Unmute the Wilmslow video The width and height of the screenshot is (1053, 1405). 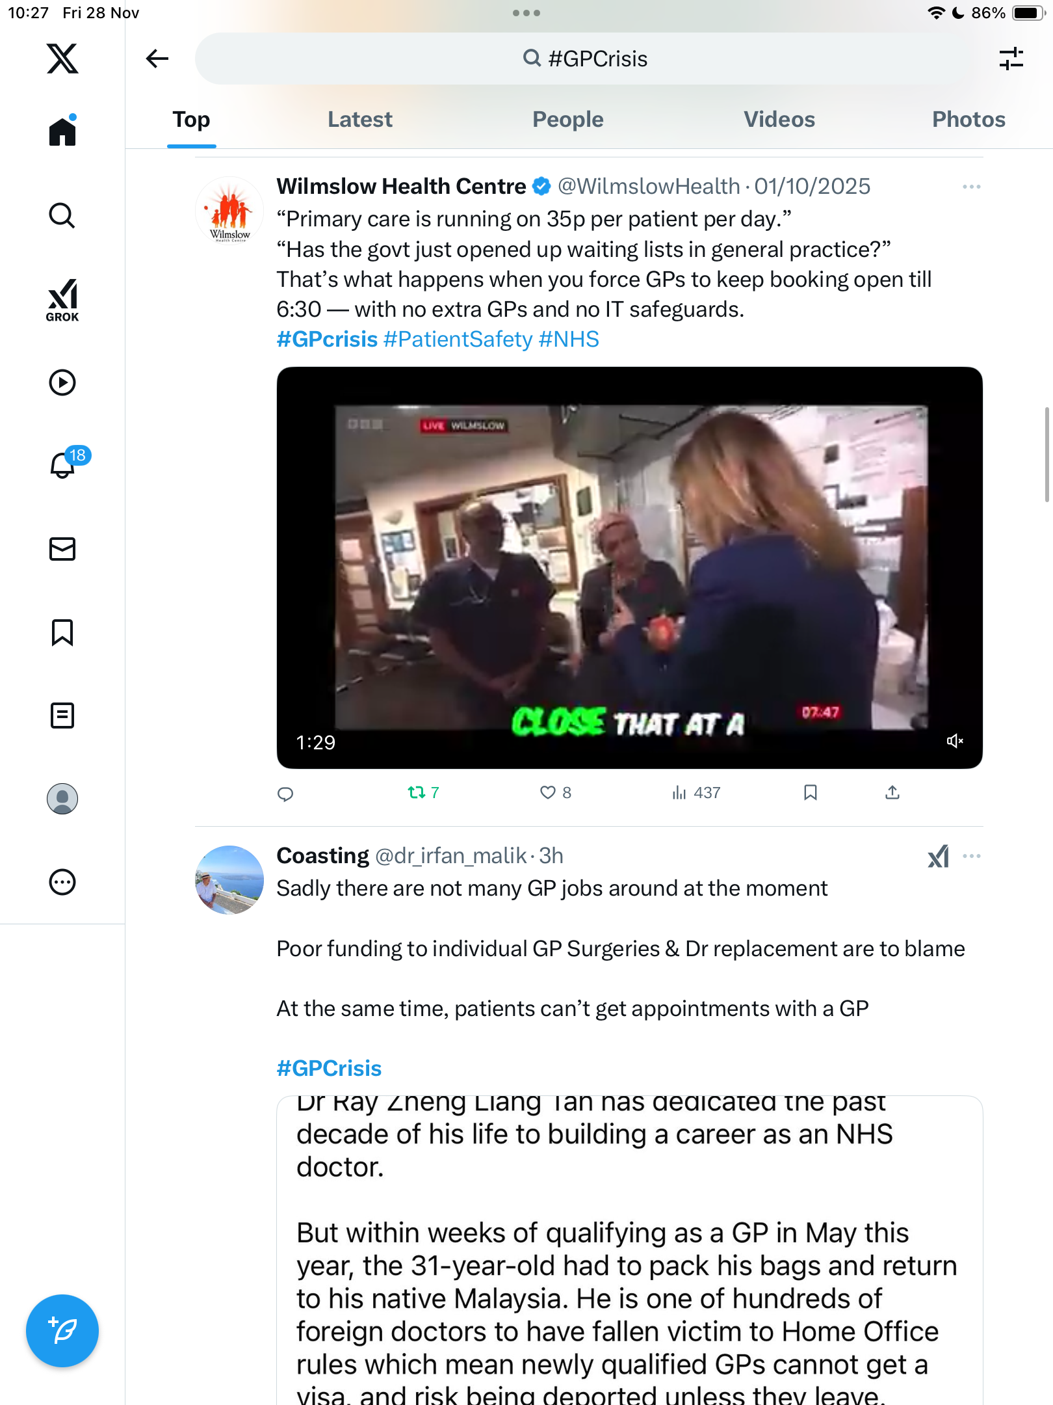coord(954,741)
